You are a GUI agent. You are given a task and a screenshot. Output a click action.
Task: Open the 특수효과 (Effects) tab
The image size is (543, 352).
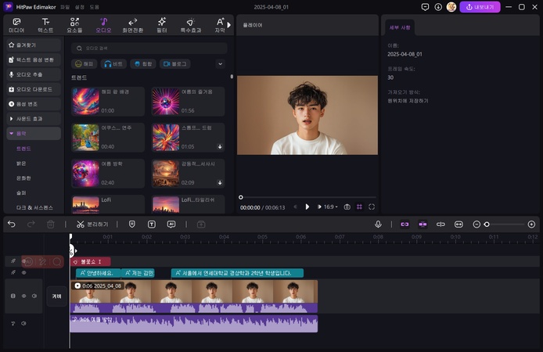[x=191, y=25]
